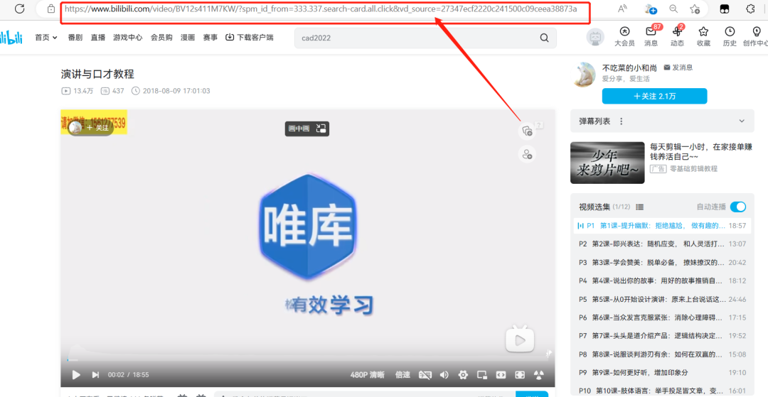
Task: Open the browser Read Aloud icon
Action: [x=622, y=9]
